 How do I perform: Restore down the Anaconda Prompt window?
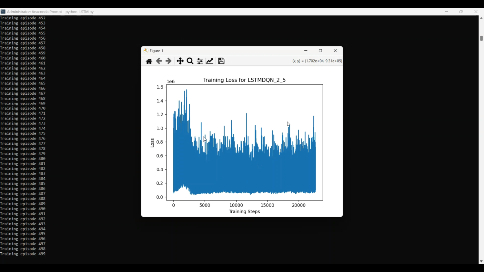coord(461,12)
